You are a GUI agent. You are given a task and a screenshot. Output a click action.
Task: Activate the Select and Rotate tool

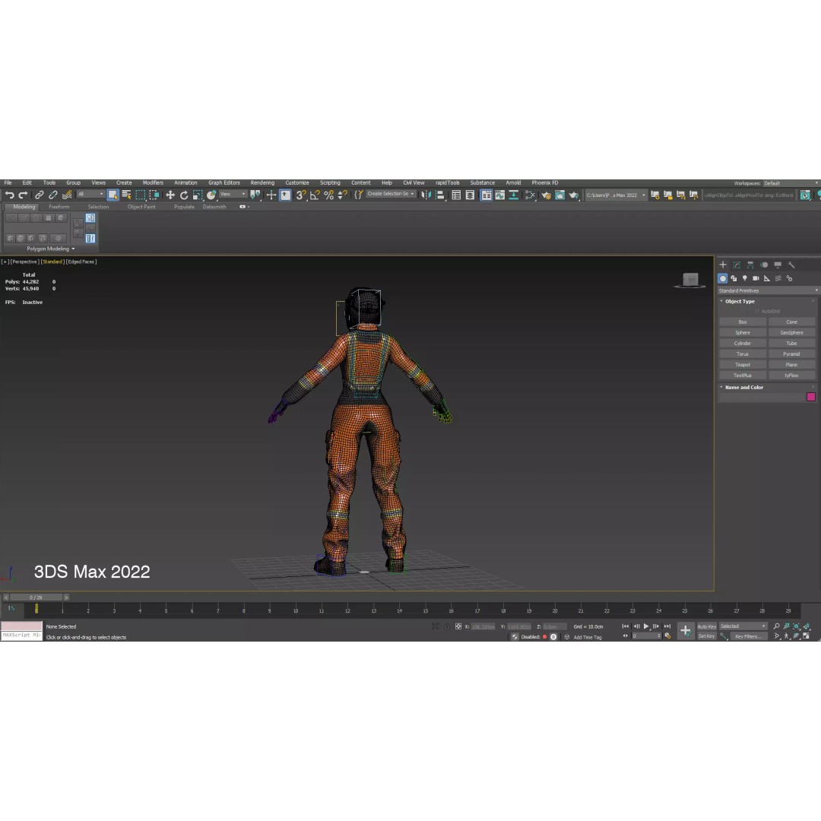click(184, 195)
